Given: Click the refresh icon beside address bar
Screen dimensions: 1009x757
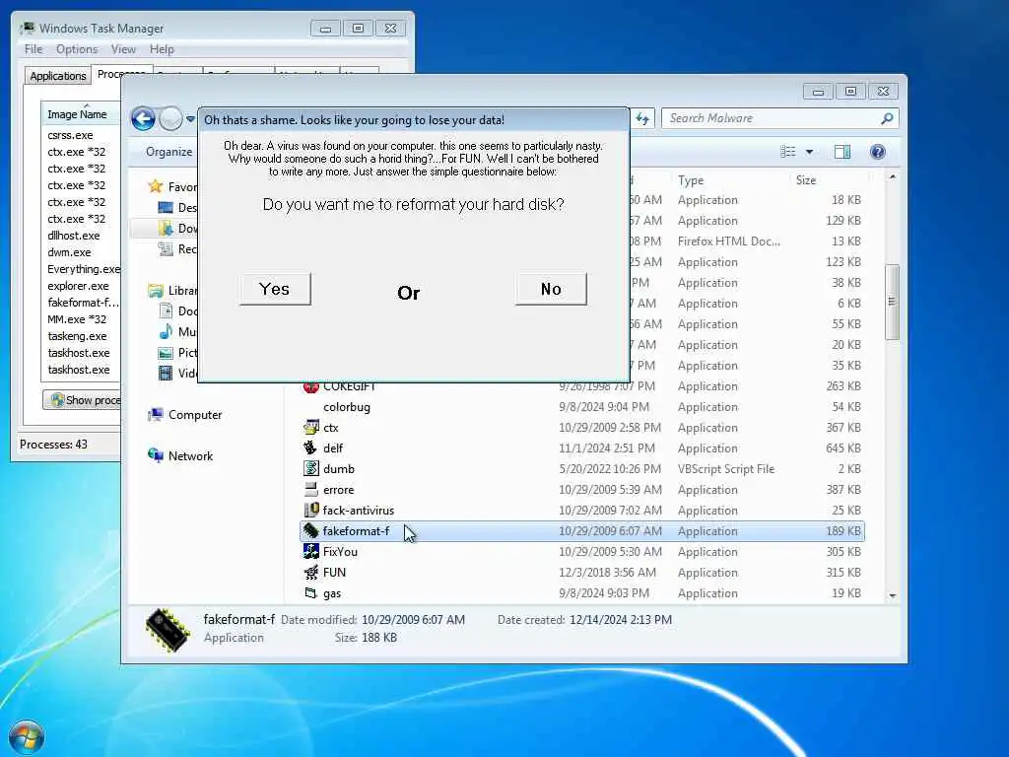Looking at the screenshot, I should 642,118.
